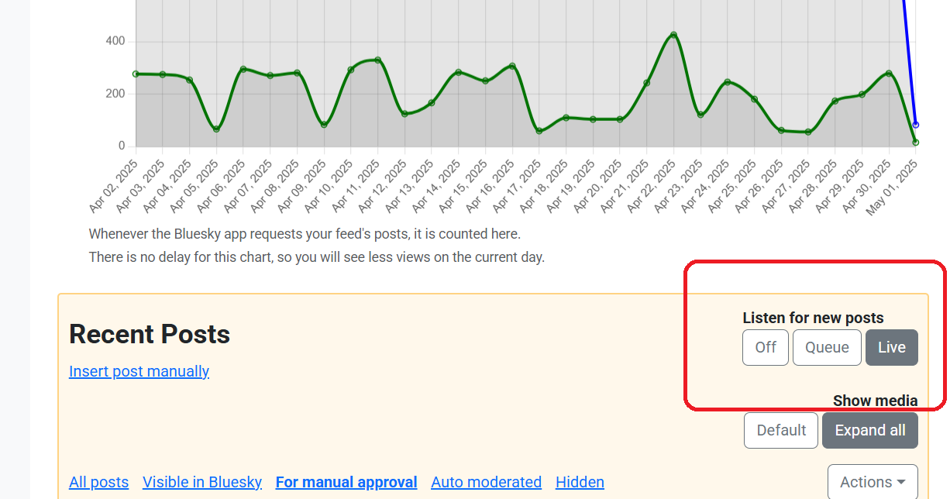View the Hidden posts filter
Viewport: 950px width, 499px height.
(580, 482)
